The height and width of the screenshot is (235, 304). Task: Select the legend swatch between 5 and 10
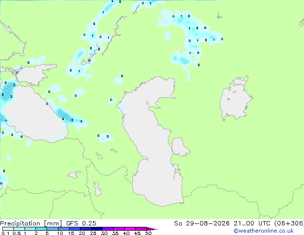coord(52,229)
